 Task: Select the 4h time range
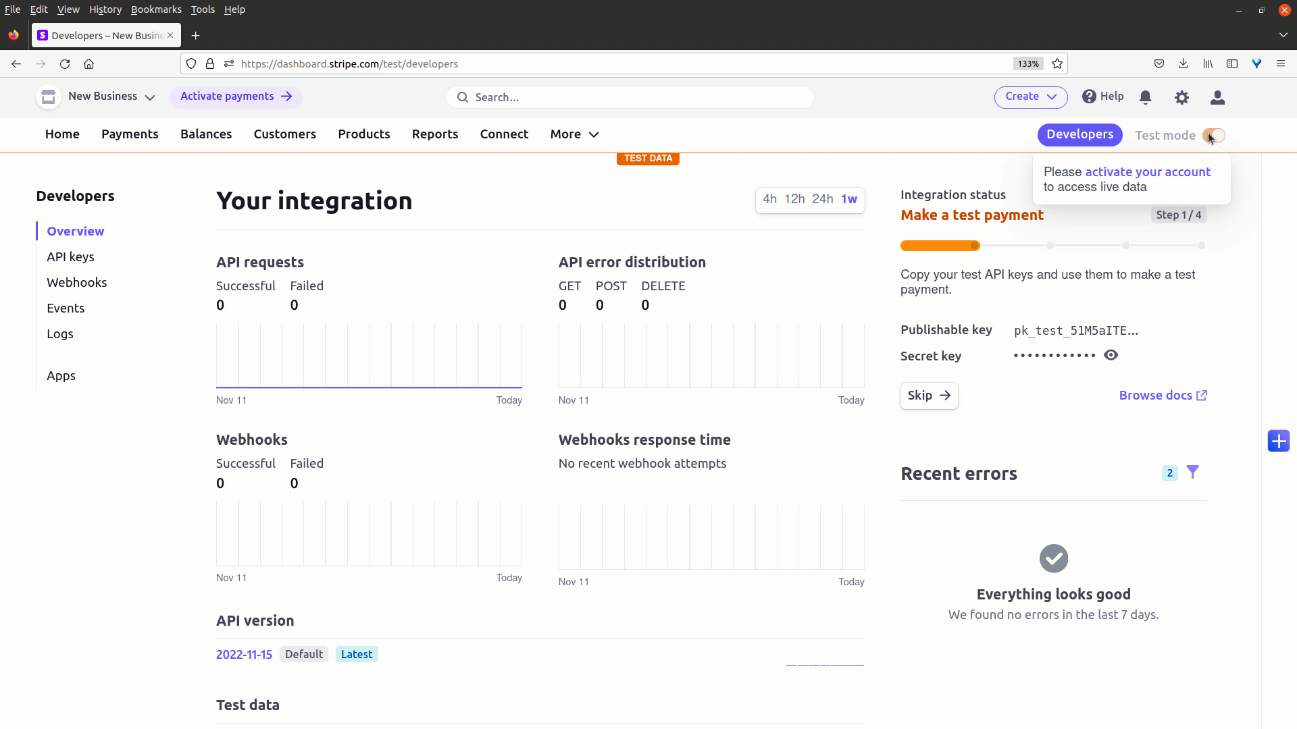pos(769,199)
